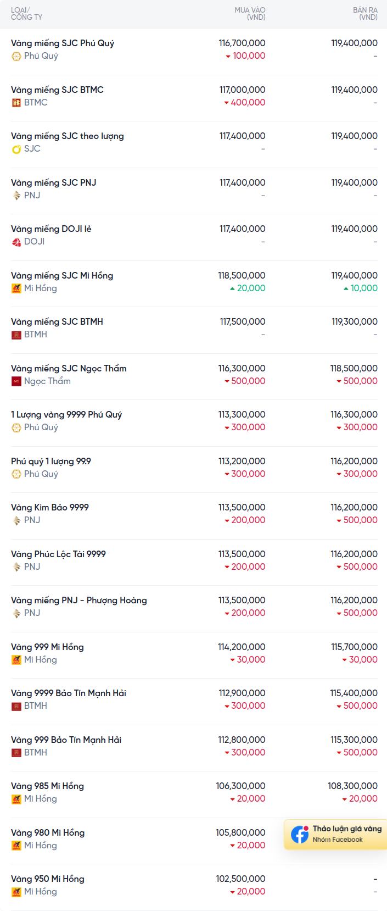This screenshot has height=911, width=387.
Task: Open Vàng Kim Bảo 9999 entry
Action: coord(50,508)
